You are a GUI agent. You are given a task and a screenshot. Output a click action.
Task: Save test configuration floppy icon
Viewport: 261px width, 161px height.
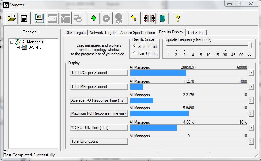pos(24,18)
